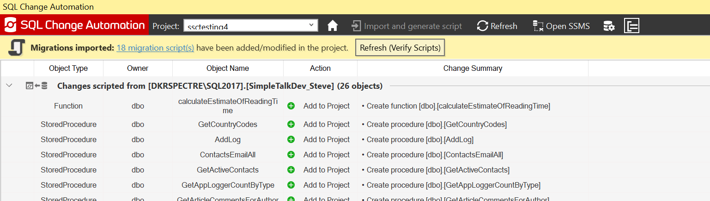Screen dimensions: 710x201
Task: Click the SQL Change Automation logo
Action: click(74, 25)
